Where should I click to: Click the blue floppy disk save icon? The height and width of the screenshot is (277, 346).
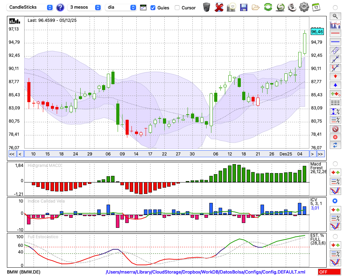click(x=244, y=7)
